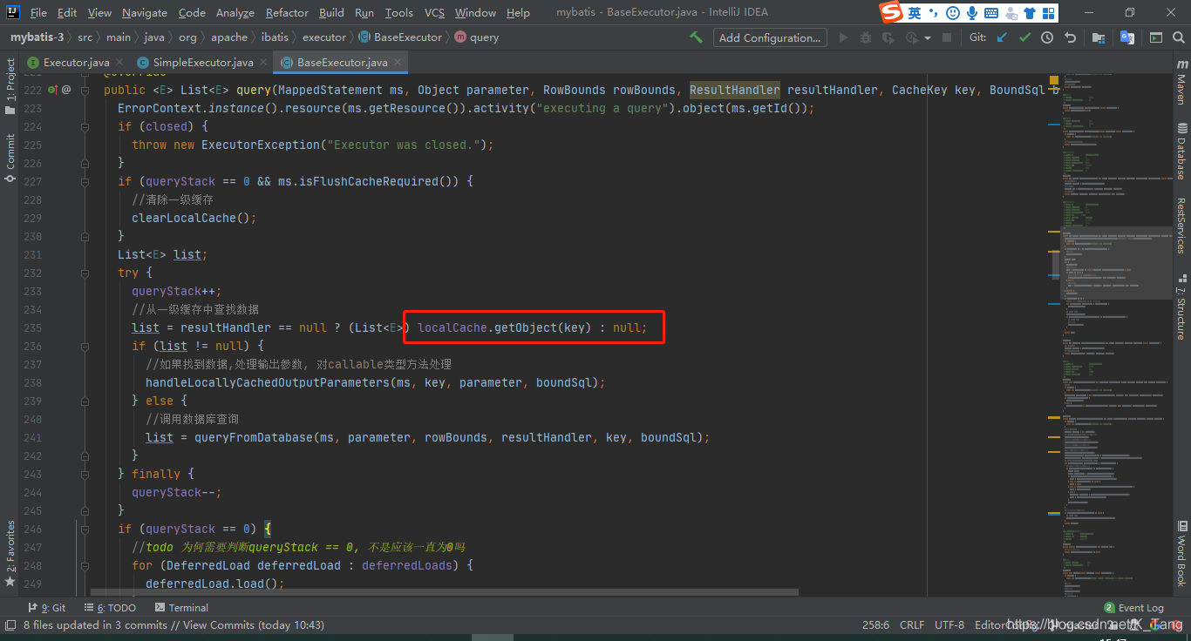The image size is (1191, 641).
Task: Open the Event Log
Action: (1133, 608)
